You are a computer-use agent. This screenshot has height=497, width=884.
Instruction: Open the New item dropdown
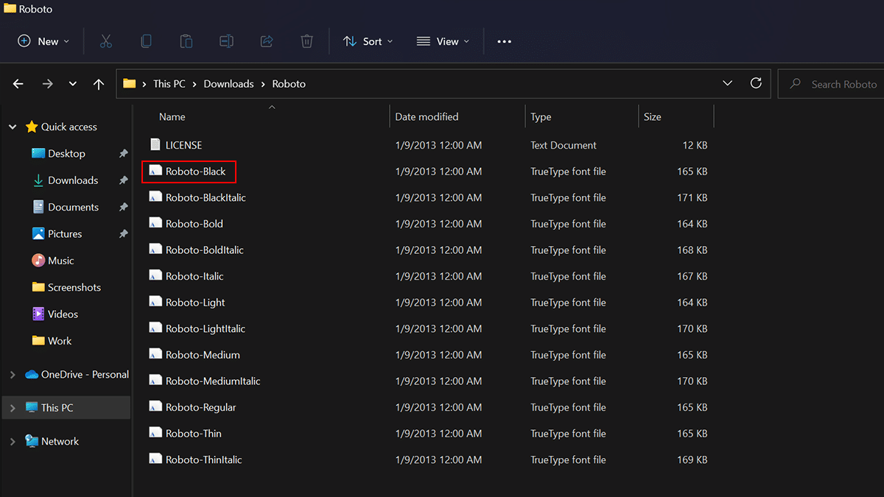point(43,41)
